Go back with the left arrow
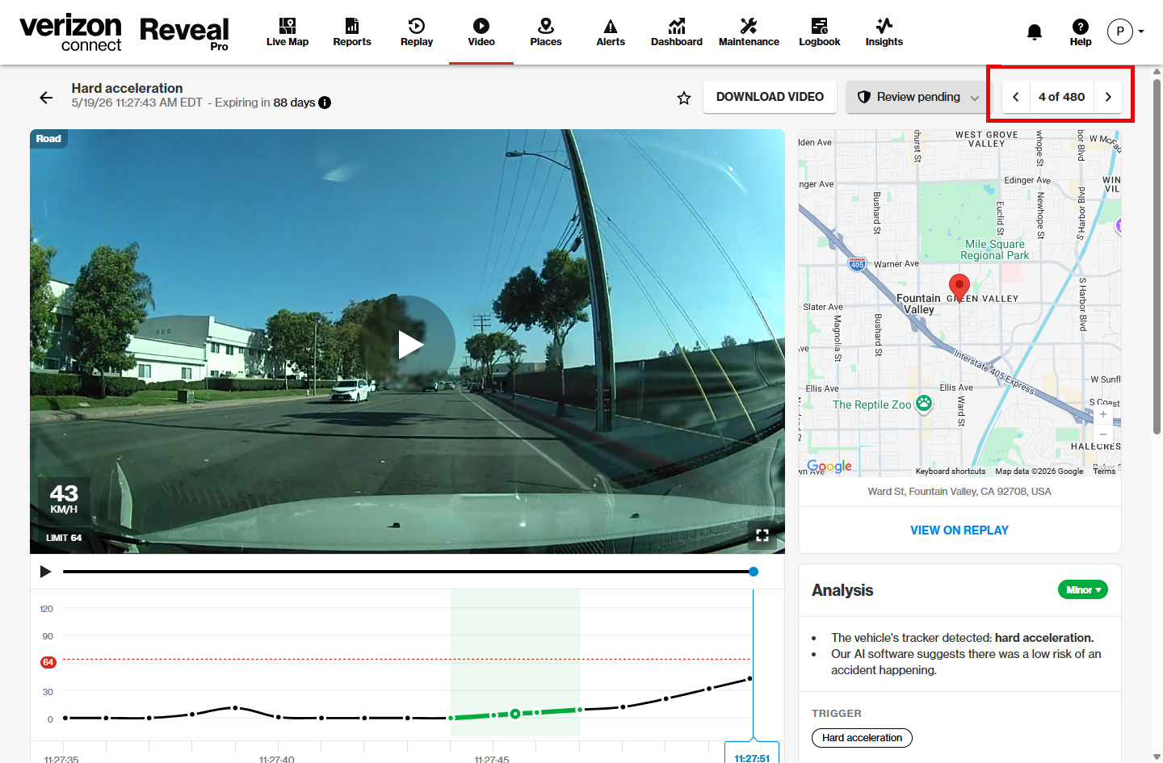1163x763 pixels. pos(46,98)
